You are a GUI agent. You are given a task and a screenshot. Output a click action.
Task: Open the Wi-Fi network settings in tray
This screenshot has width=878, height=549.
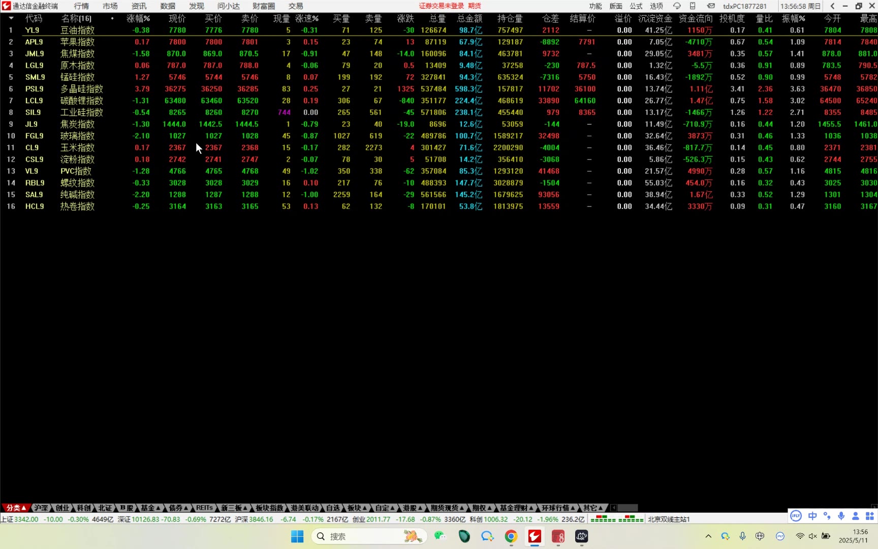pyautogui.click(x=800, y=536)
